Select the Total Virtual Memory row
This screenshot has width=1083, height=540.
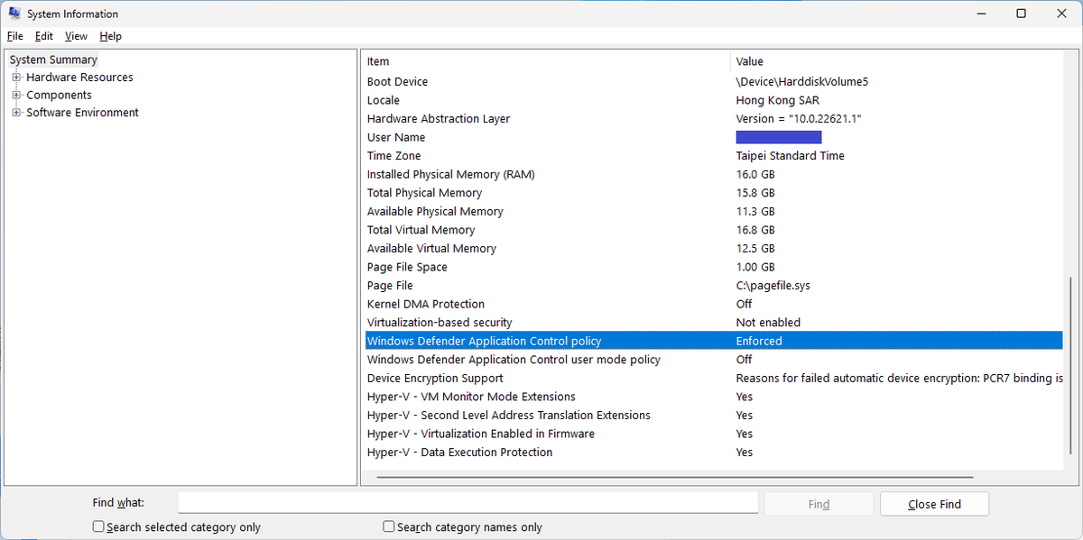(x=713, y=230)
